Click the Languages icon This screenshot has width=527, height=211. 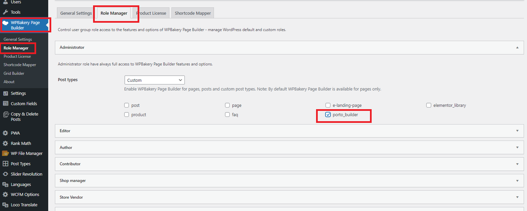(x=5, y=185)
